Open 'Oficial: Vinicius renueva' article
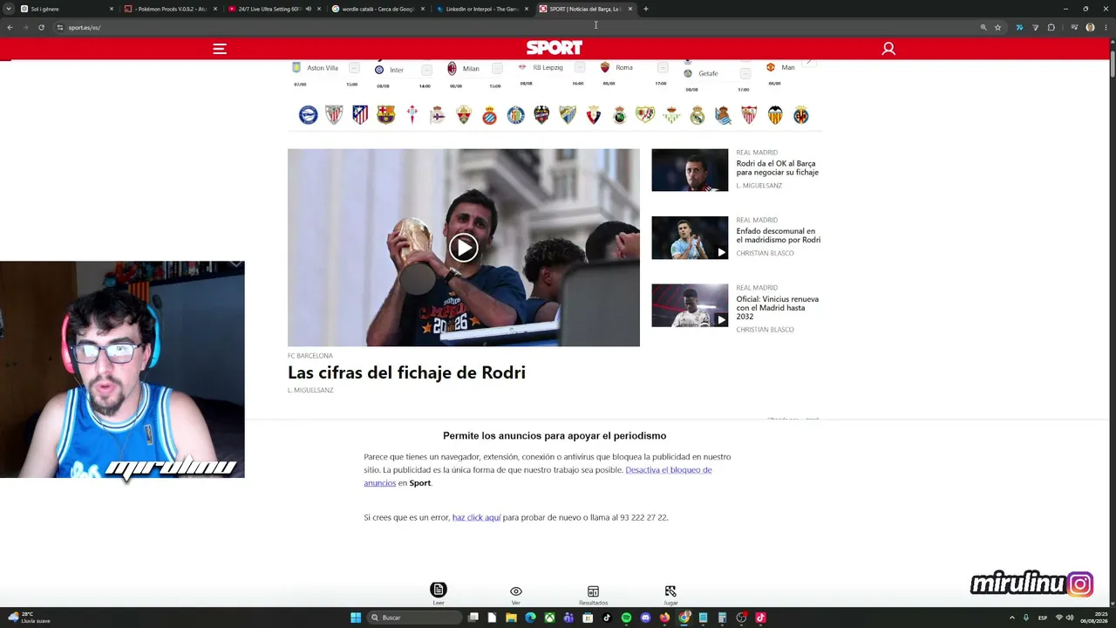This screenshot has width=1116, height=628. (777, 308)
